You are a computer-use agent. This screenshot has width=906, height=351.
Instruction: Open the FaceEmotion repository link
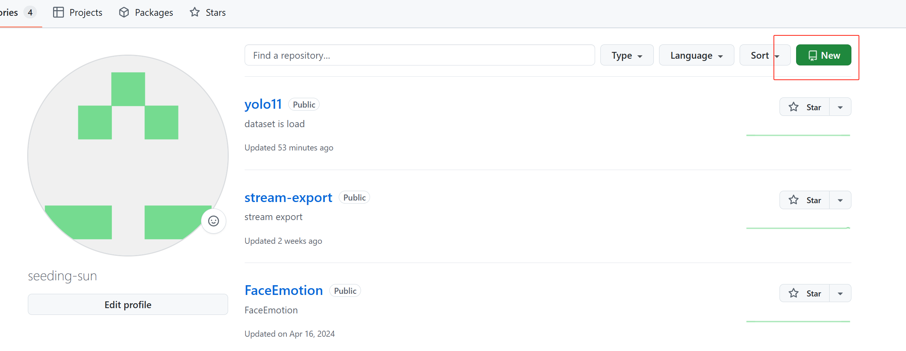284,290
